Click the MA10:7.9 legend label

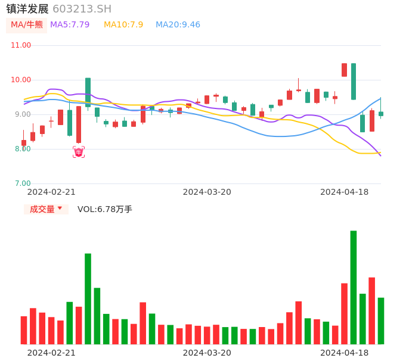point(123,25)
